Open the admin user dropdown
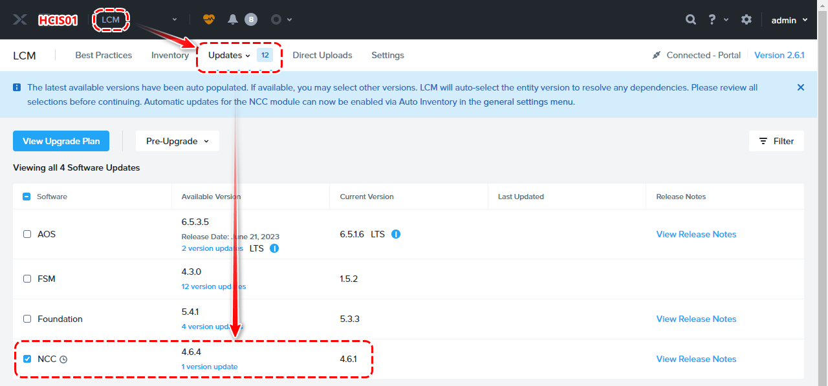The height and width of the screenshot is (386, 828). point(789,20)
